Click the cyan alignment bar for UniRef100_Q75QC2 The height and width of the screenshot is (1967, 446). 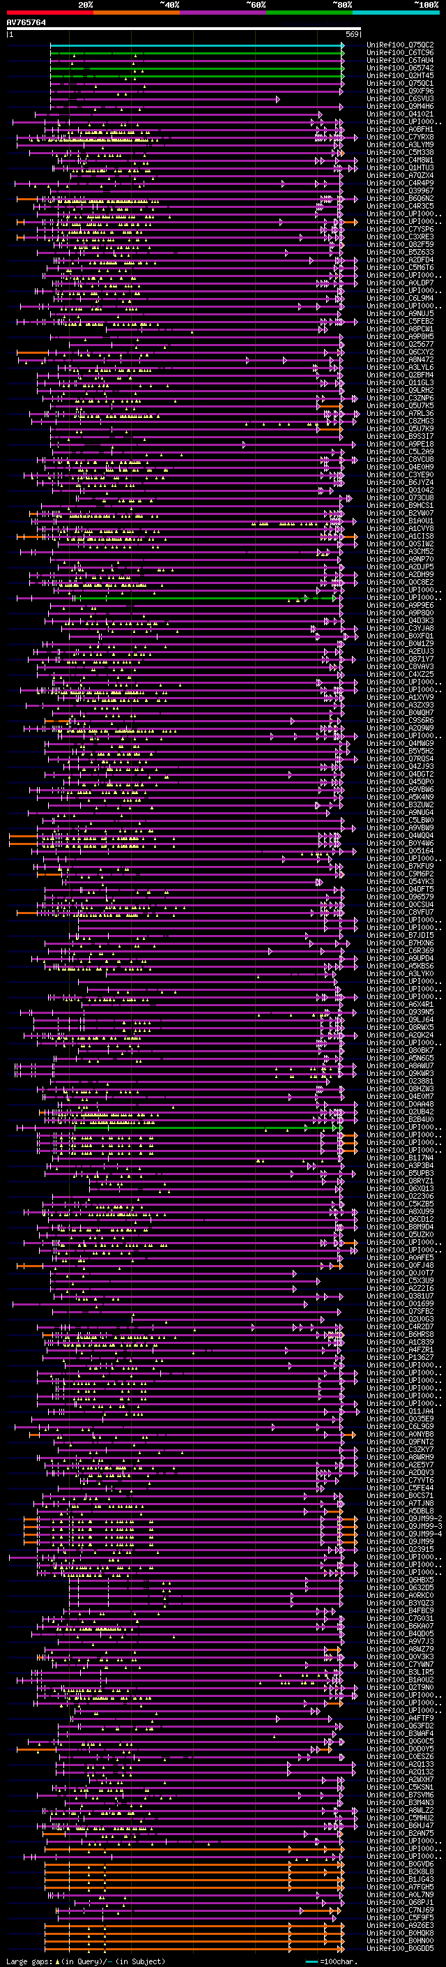pyautogui.click(x=197, y=46)
